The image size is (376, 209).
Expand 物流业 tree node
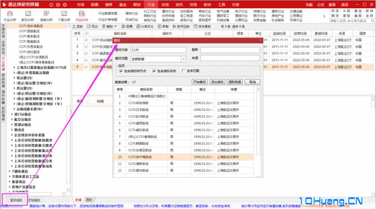point(12,130)
